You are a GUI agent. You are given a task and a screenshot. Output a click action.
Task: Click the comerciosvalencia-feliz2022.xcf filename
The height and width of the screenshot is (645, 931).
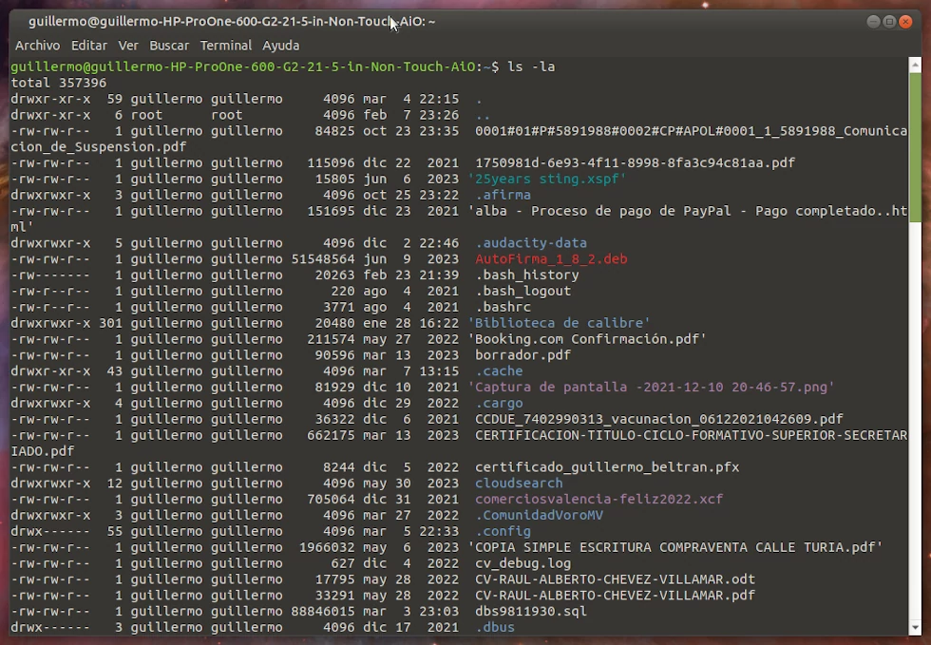pos(587,500)
